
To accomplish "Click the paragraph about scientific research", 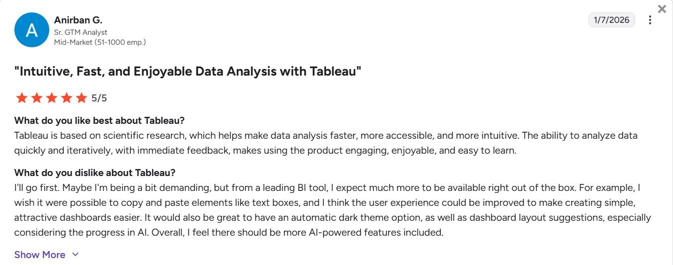I will (x=326, y=143).
